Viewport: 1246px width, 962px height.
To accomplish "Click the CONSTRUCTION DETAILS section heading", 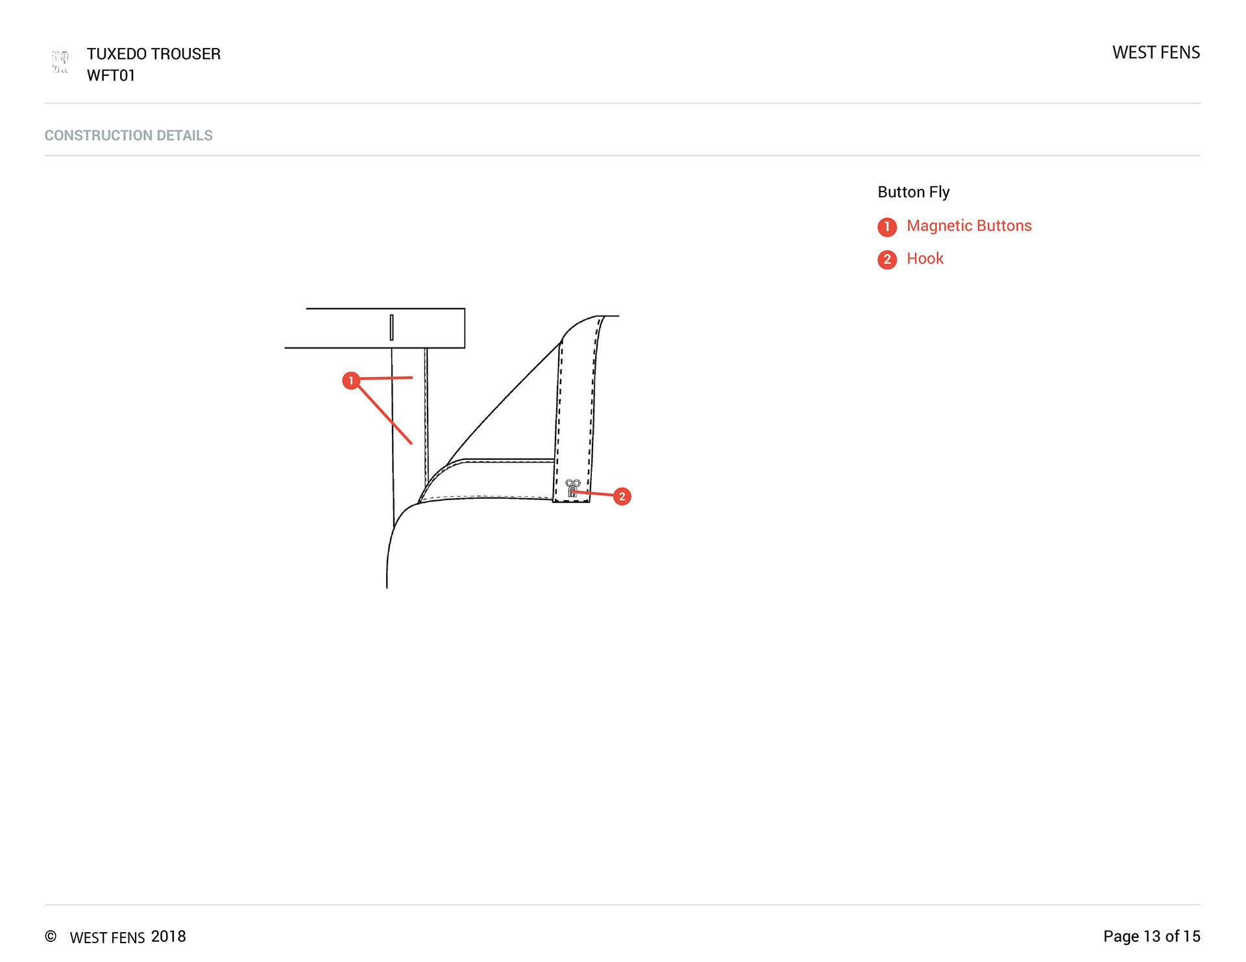I will coord(128,136).
